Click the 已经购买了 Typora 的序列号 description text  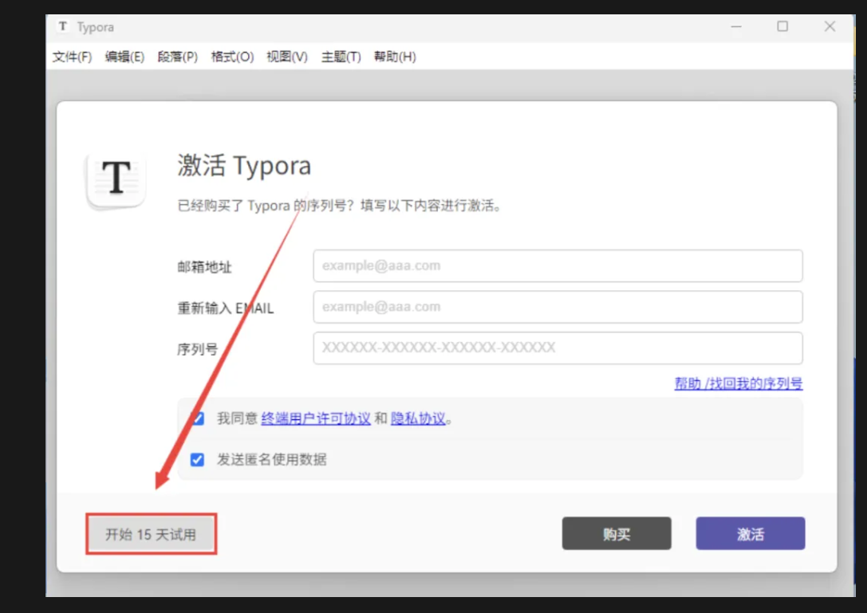coord(340,206)
